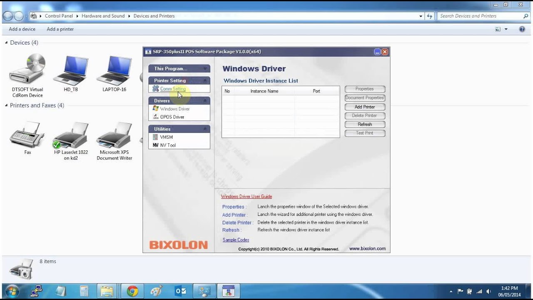Collapse the Utilities section
The height and width of the screenshot is (300, 533).
(205, 129)
